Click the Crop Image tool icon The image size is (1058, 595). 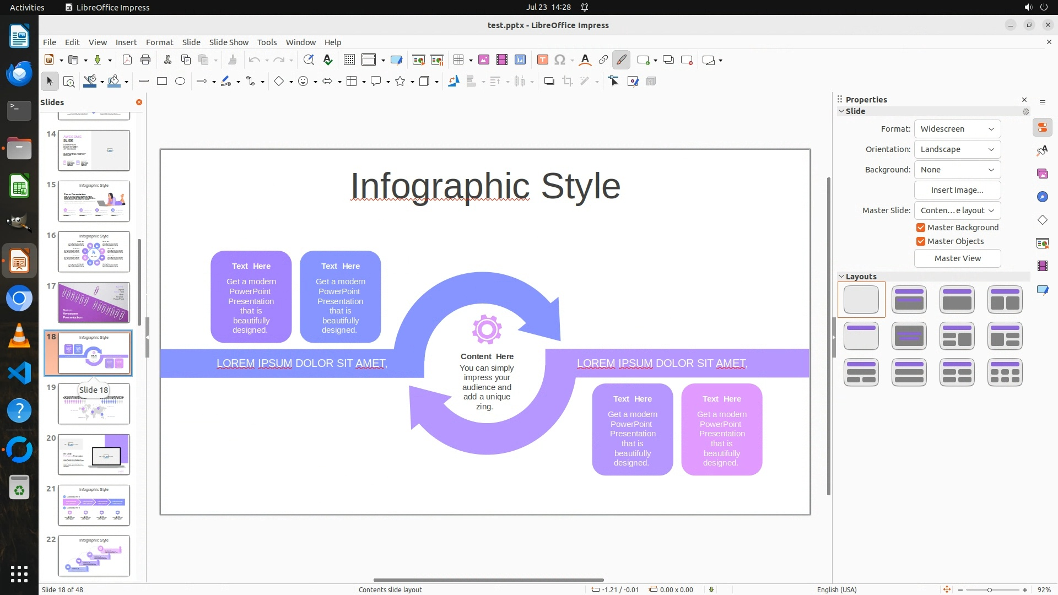[568, 82]
